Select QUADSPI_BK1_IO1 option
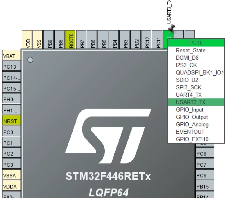This screenshot has height=198, width=236. coord(196,72)
